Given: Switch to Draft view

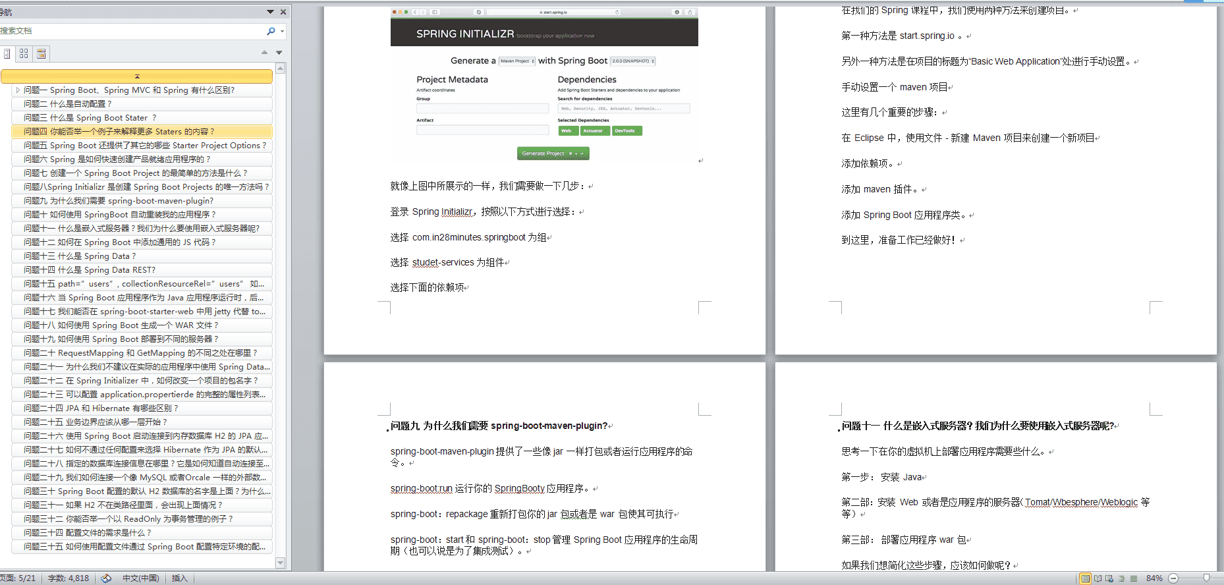Looking at the screenshot, I should click(x=1134, y=578).
